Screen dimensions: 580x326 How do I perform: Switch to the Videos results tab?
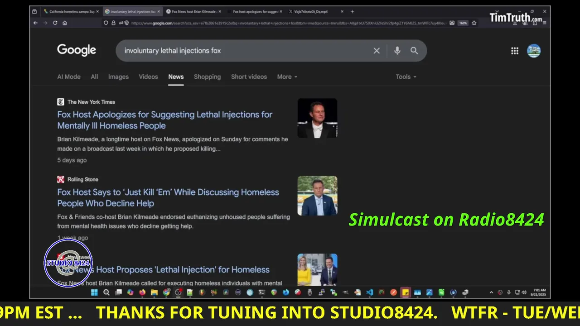(x=148, y=77)
